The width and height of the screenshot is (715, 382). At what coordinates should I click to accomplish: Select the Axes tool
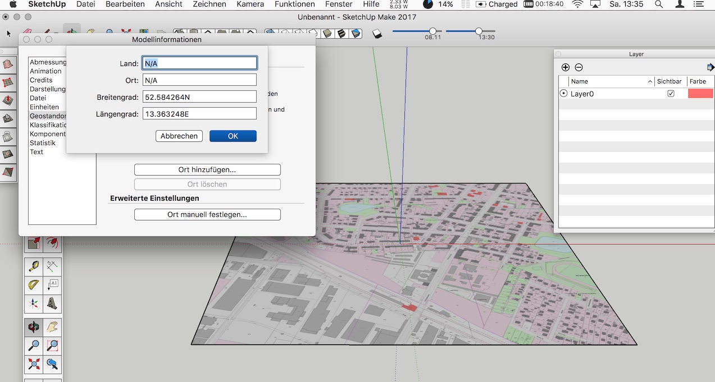[34, 303]
